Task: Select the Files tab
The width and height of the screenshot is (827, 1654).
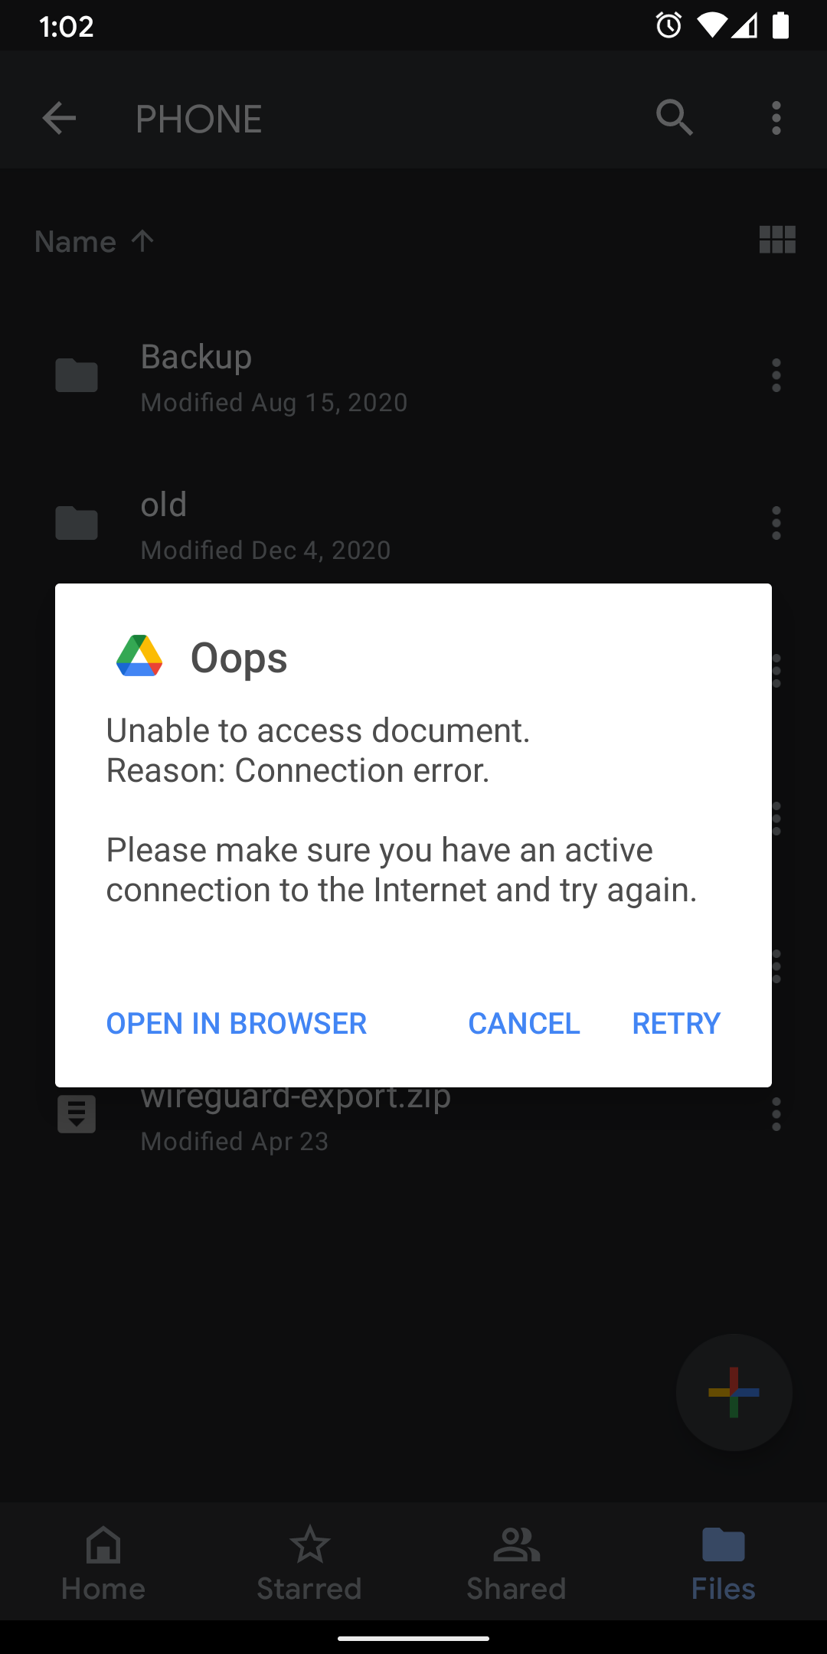Action: pyautogui.click(x=723, y=1562)
